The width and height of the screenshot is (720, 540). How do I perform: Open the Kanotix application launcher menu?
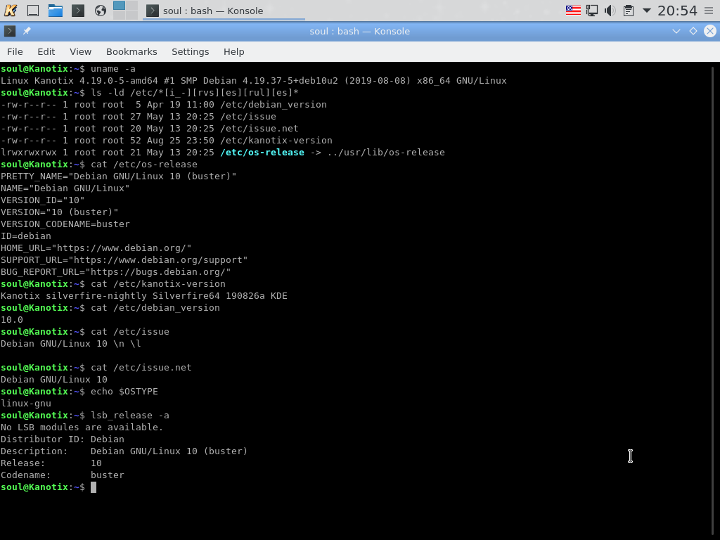point(11,10)
